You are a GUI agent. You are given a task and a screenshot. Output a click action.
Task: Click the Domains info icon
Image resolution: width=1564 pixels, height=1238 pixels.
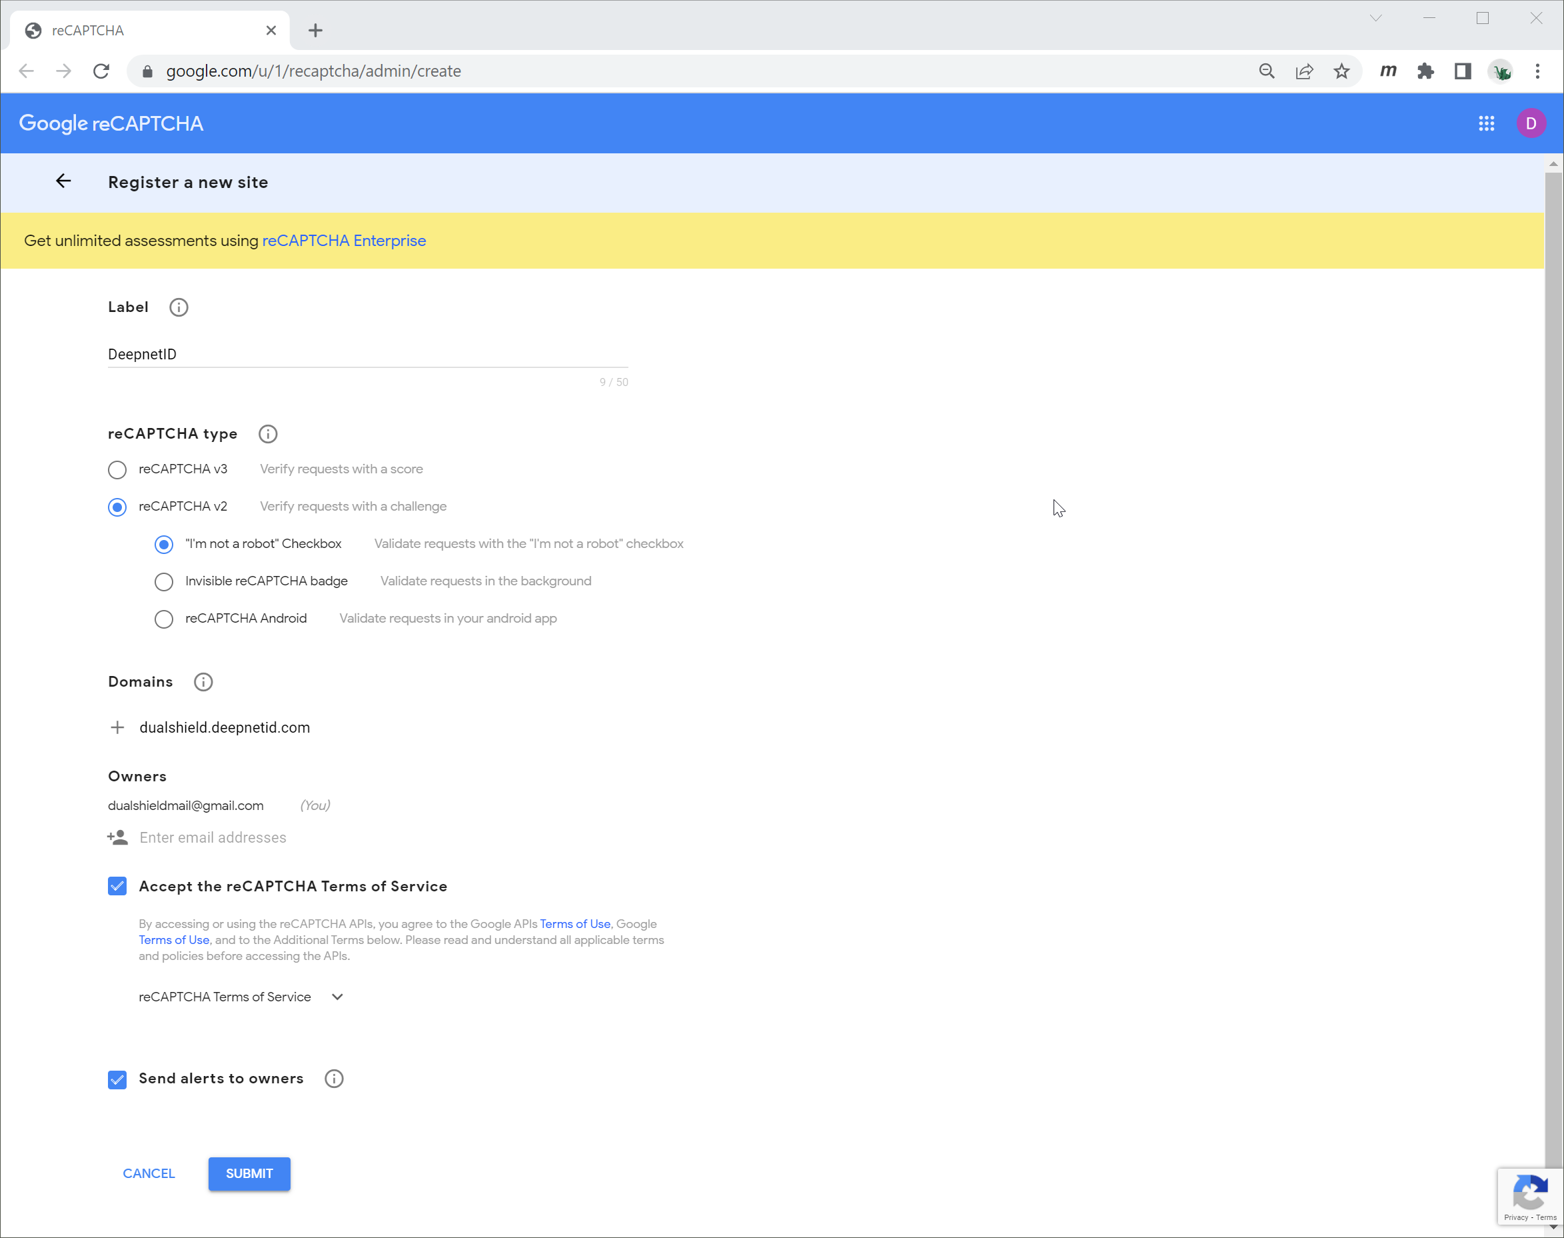point(203,682)
